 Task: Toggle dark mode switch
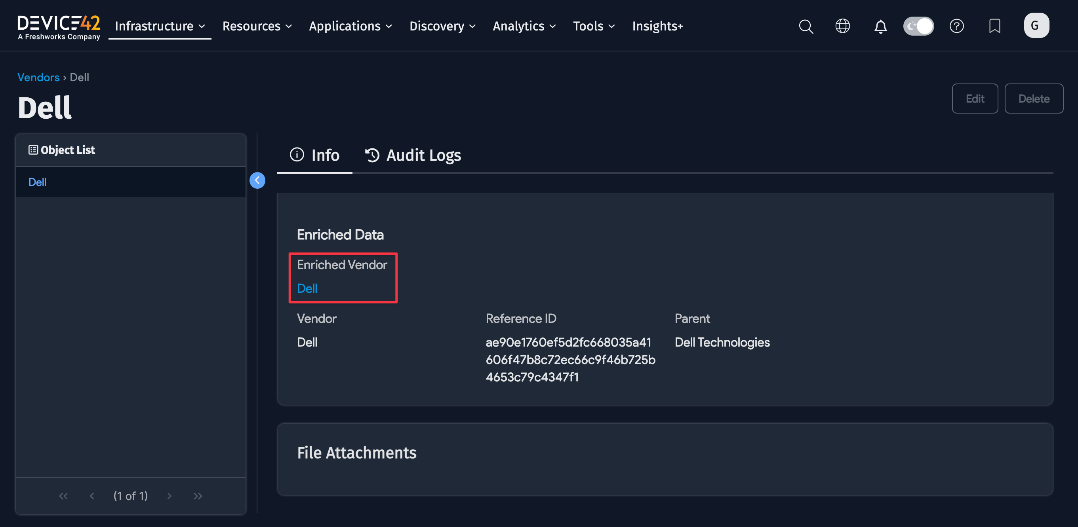918,27
